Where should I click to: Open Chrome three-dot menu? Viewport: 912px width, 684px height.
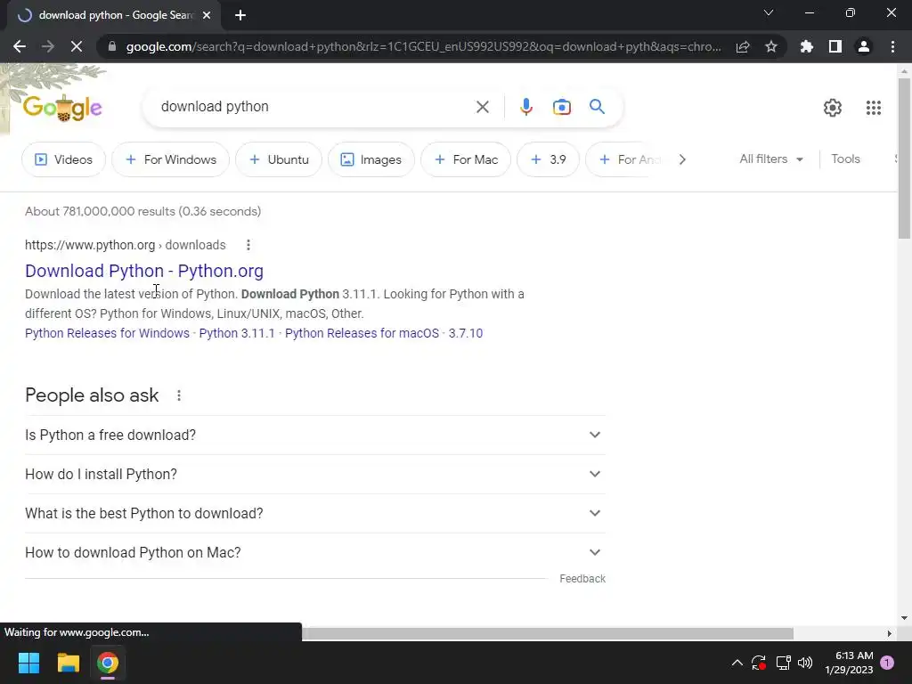tap(892, 46)
